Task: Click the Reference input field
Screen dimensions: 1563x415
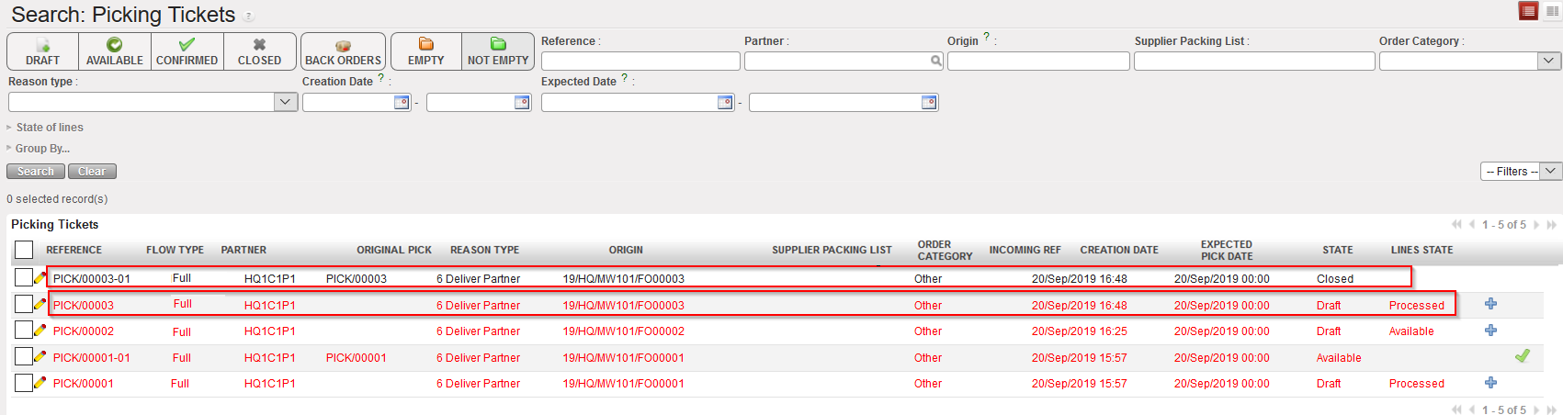Action: (x=640, y=61)
